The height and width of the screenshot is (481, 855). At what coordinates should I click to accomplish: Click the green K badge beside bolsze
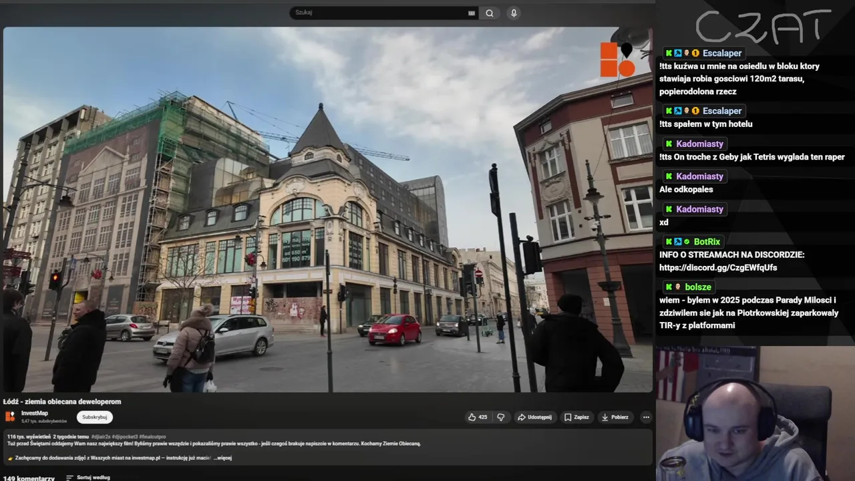(669, 287)
